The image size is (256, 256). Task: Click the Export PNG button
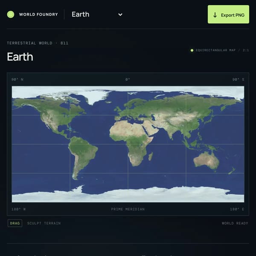pos(228,14)
